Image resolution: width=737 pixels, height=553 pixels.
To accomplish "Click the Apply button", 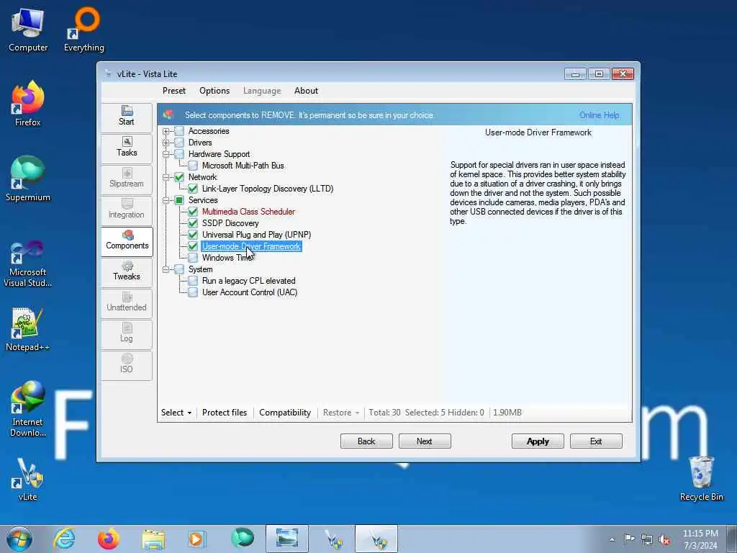I will tap(538, 441).
